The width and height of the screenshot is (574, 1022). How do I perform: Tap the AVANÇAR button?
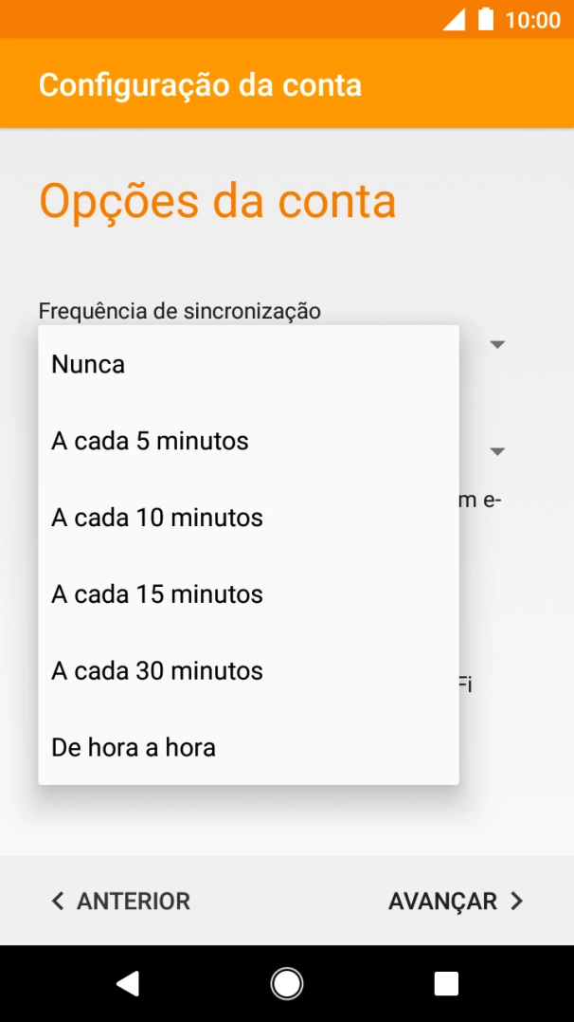(442, 901)
